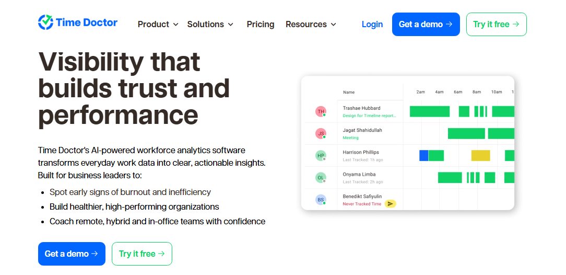Click the green 'Meeting' status text
The width and height of the screenshot is (566, 275).
point(350,137)
